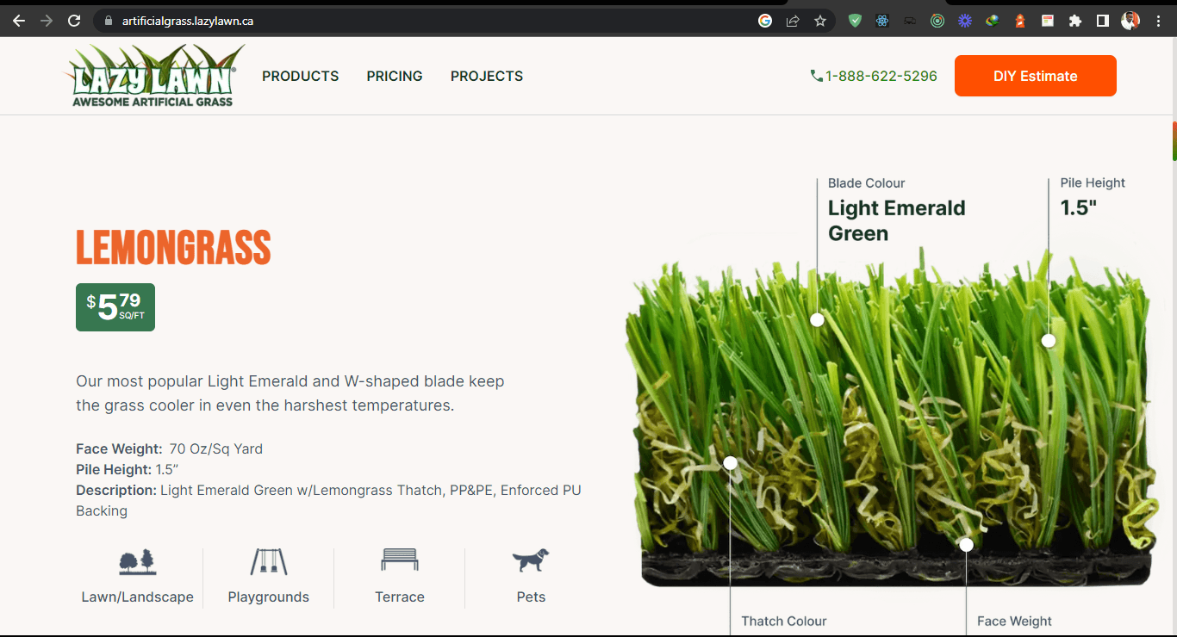Click the Thatch Colour hotspot dot
Image resolution: width=1177 pixels, height=637 pixels.
click(x=731, y=463)
